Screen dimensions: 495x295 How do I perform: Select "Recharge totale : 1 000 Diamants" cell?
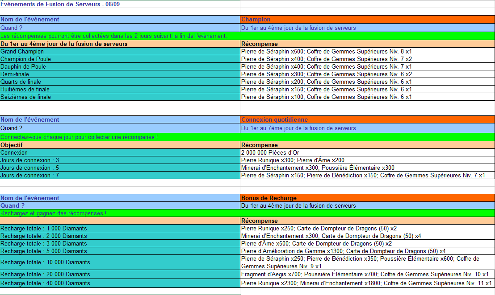point(120,229)
